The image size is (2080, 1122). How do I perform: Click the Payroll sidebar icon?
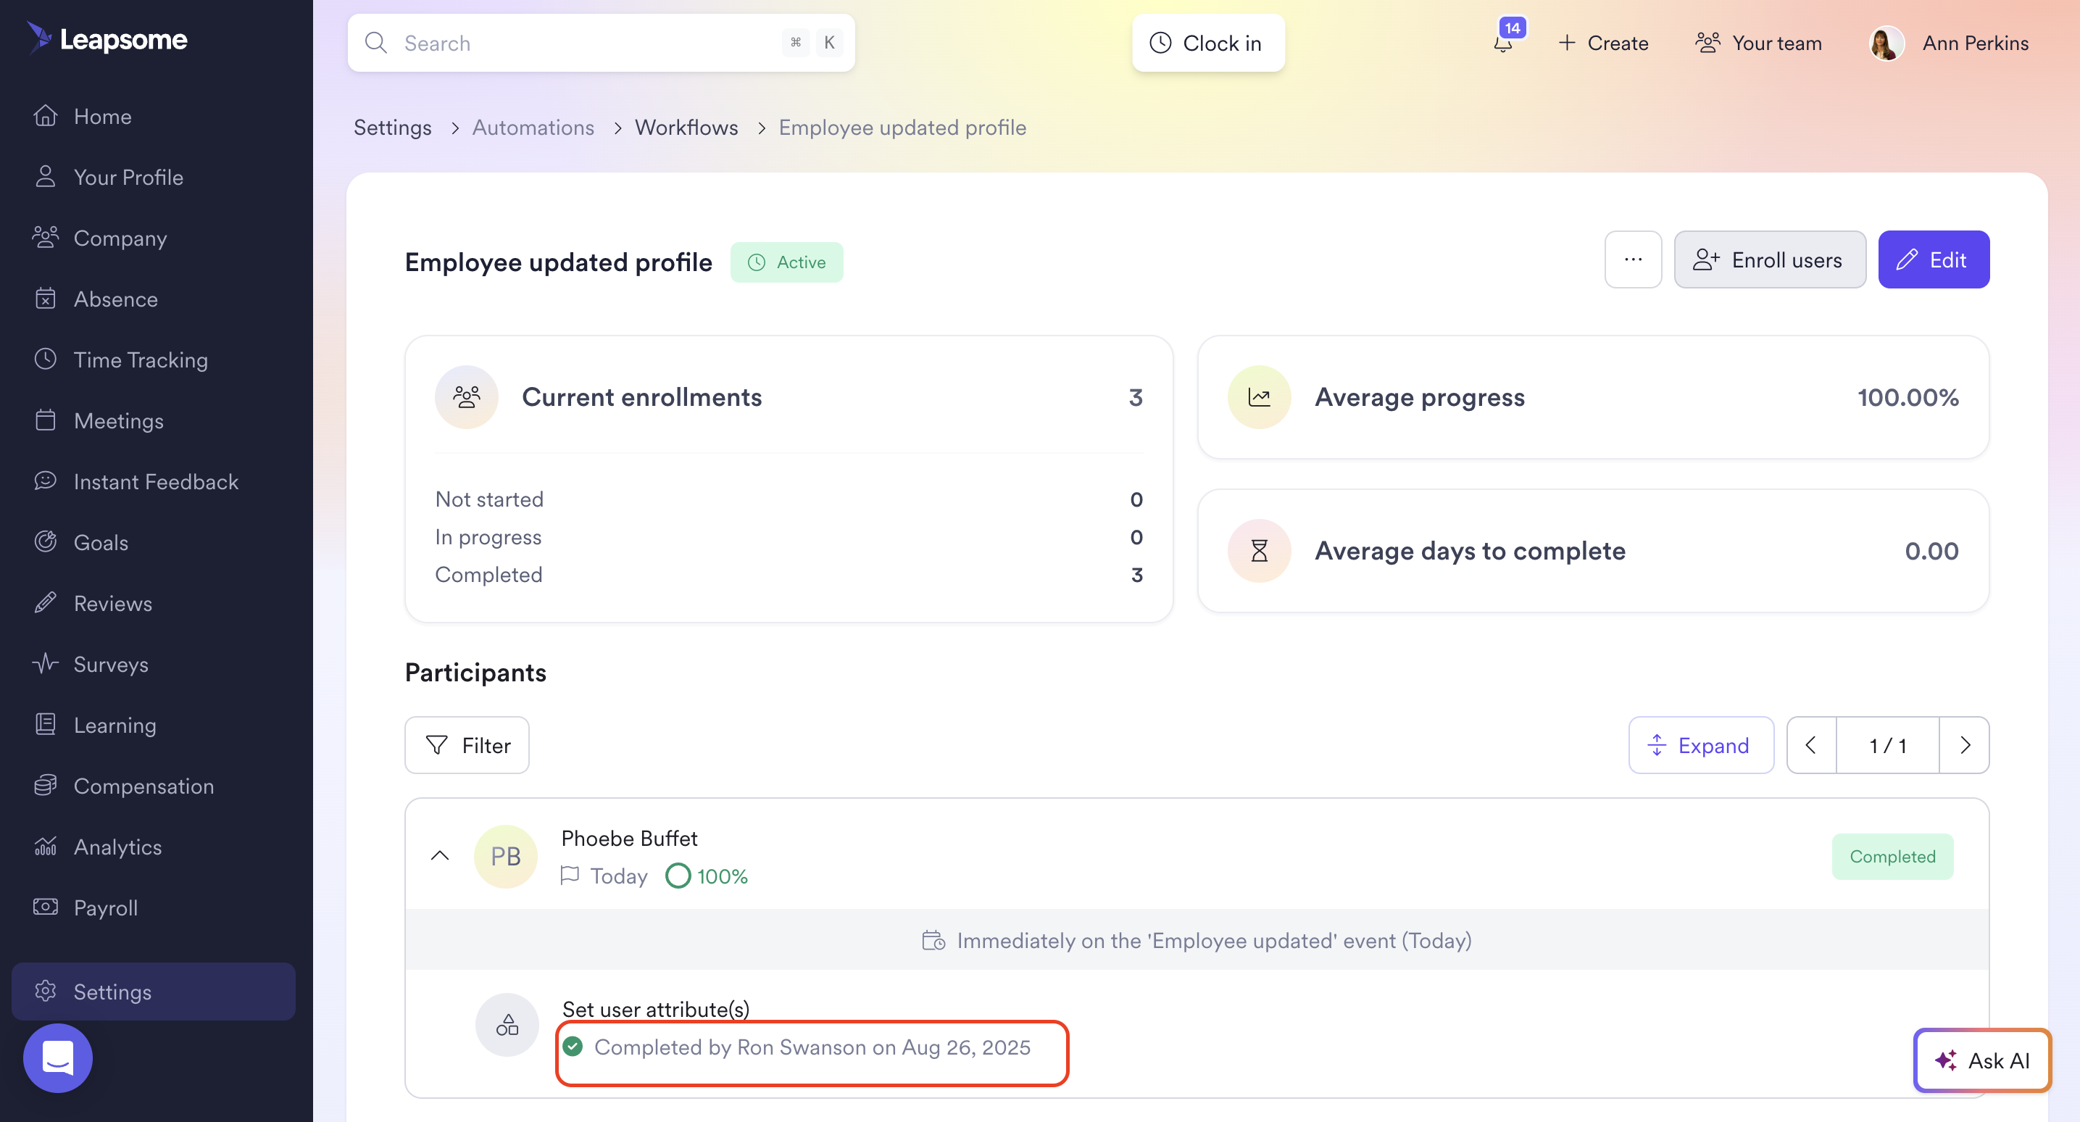[45, 907]
